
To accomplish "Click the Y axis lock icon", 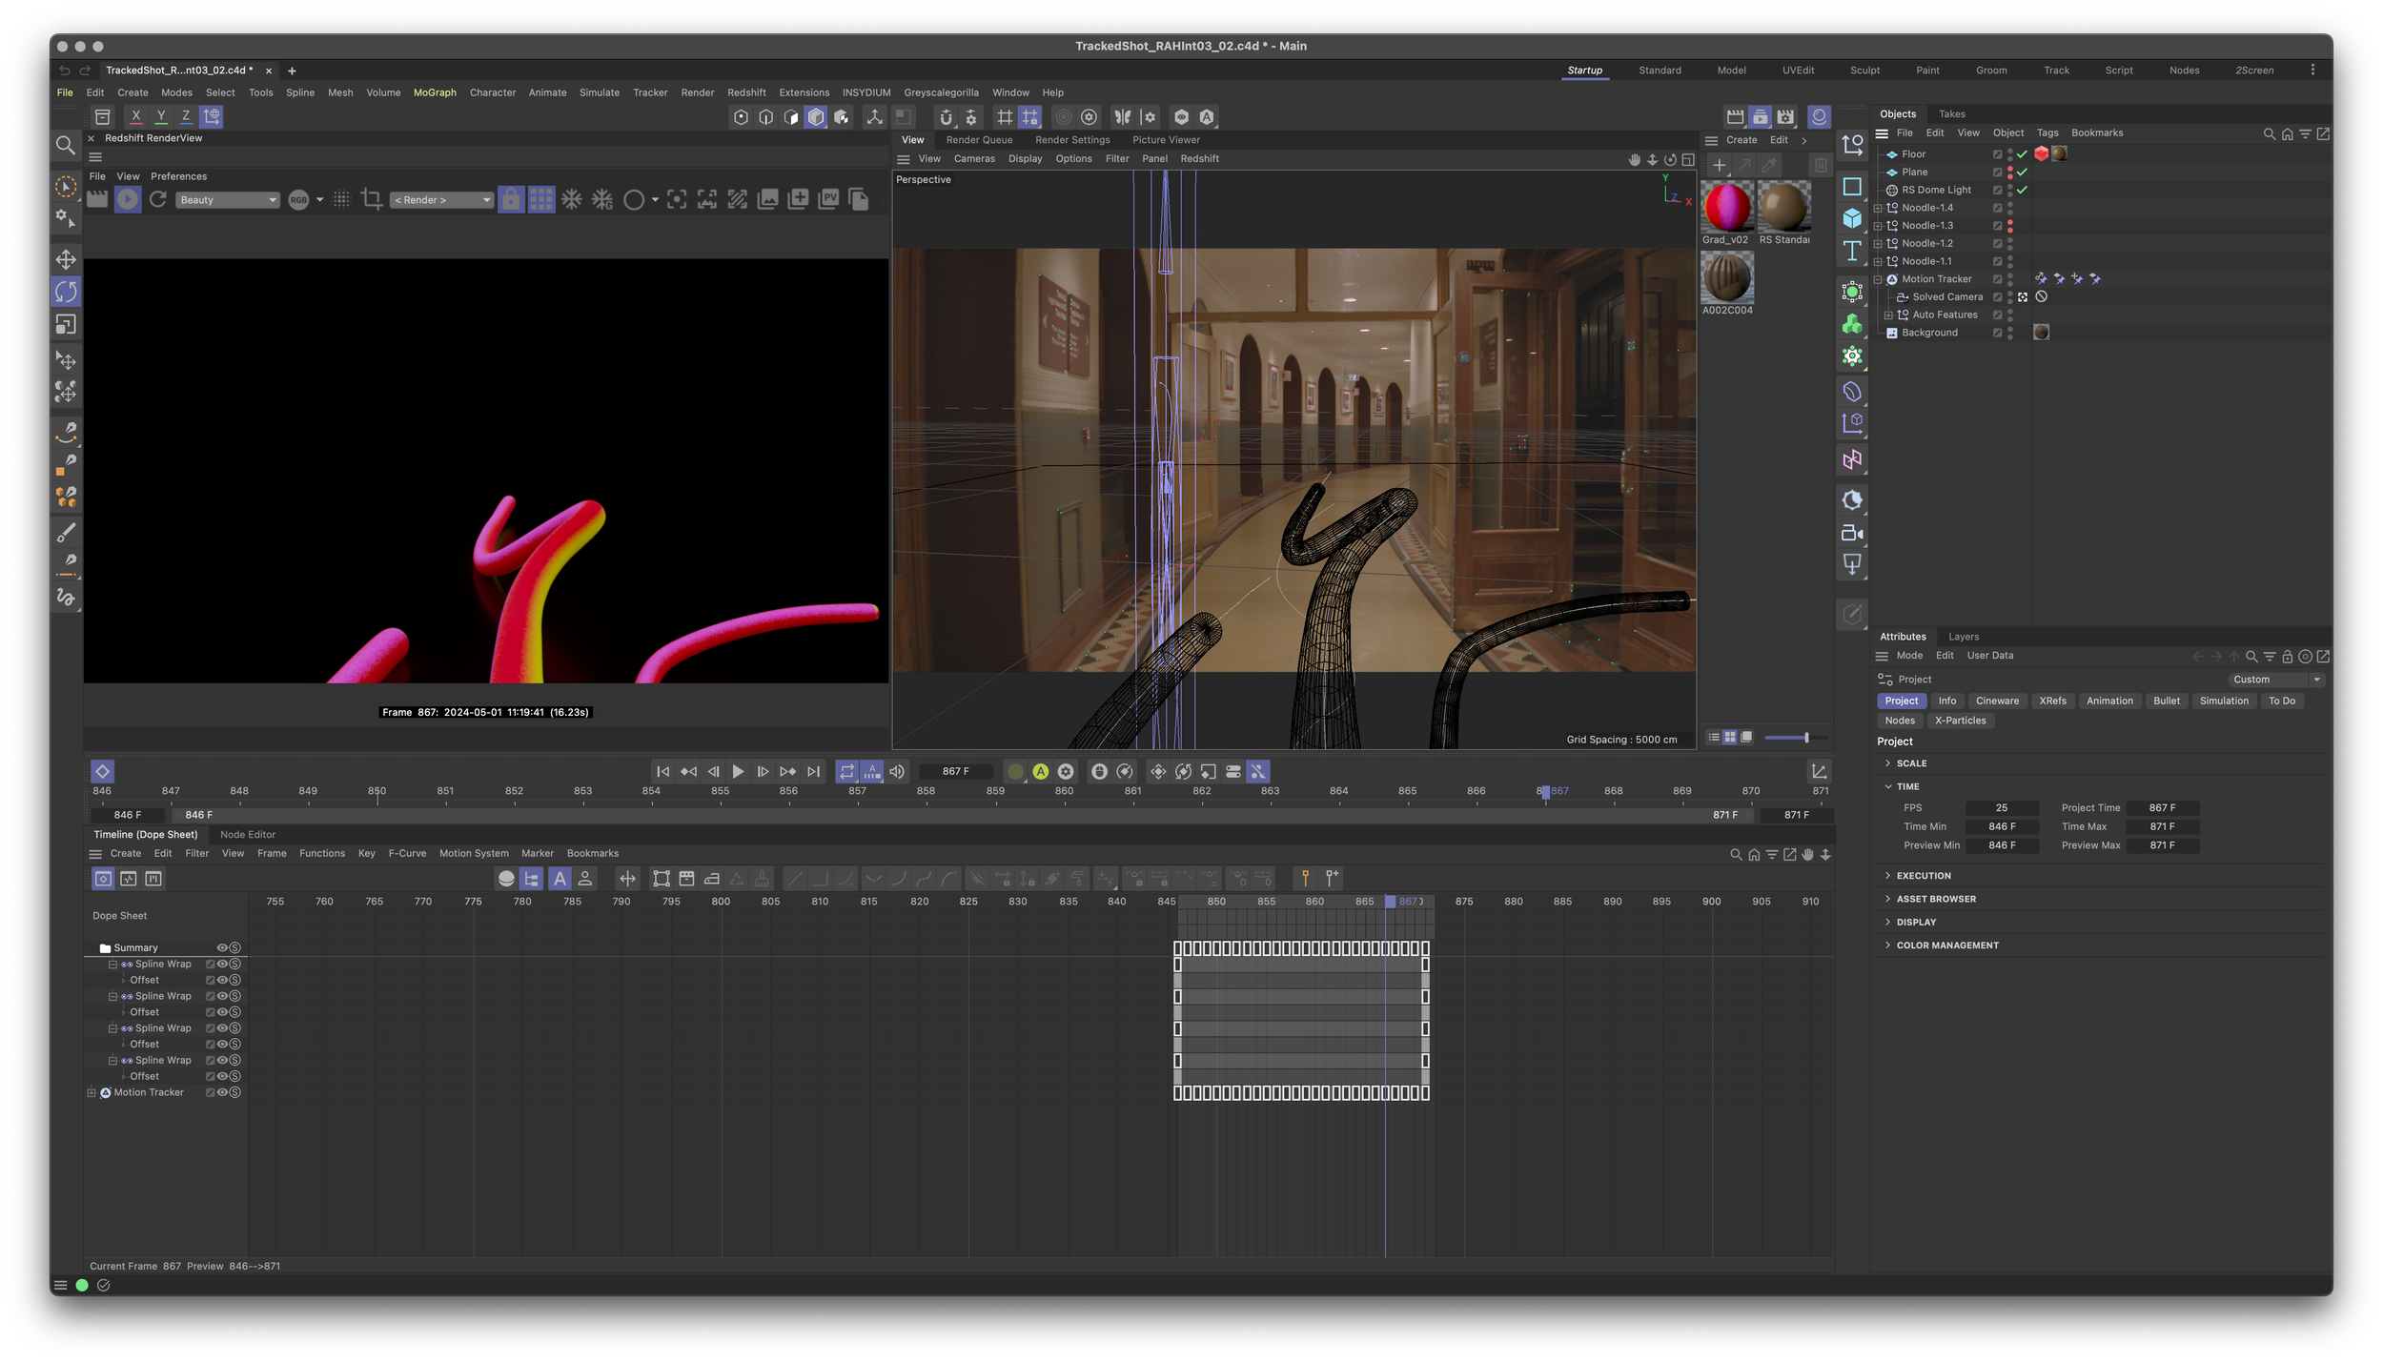I will pos(161,116).
